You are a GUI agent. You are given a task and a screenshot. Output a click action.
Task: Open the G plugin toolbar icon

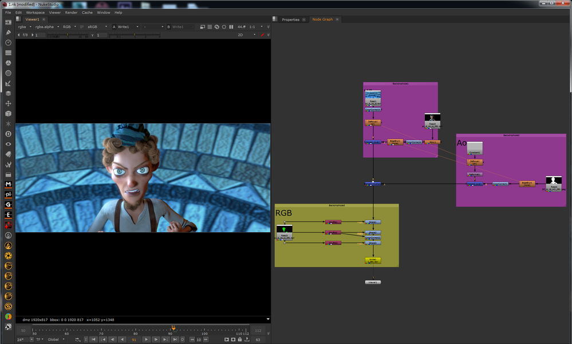tap(8, 205)
